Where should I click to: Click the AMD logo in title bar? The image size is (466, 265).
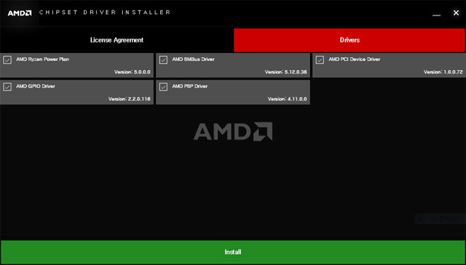click(20, 13)
